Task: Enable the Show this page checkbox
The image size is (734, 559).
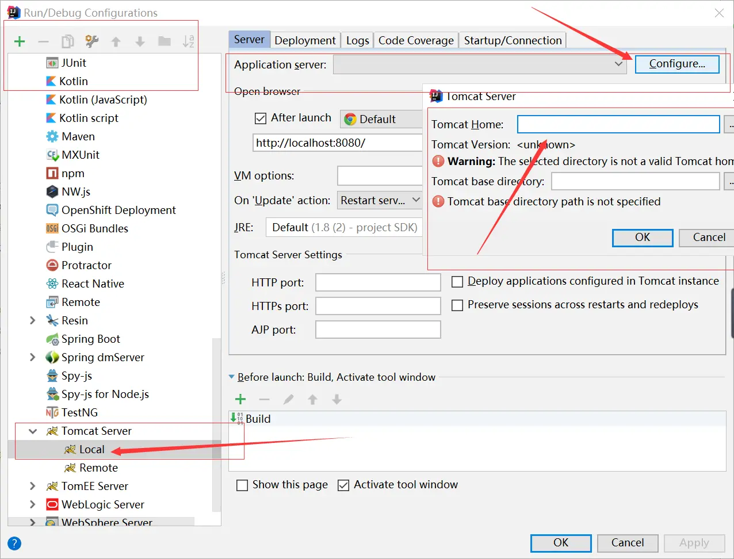Action: [x=242, y=485]
